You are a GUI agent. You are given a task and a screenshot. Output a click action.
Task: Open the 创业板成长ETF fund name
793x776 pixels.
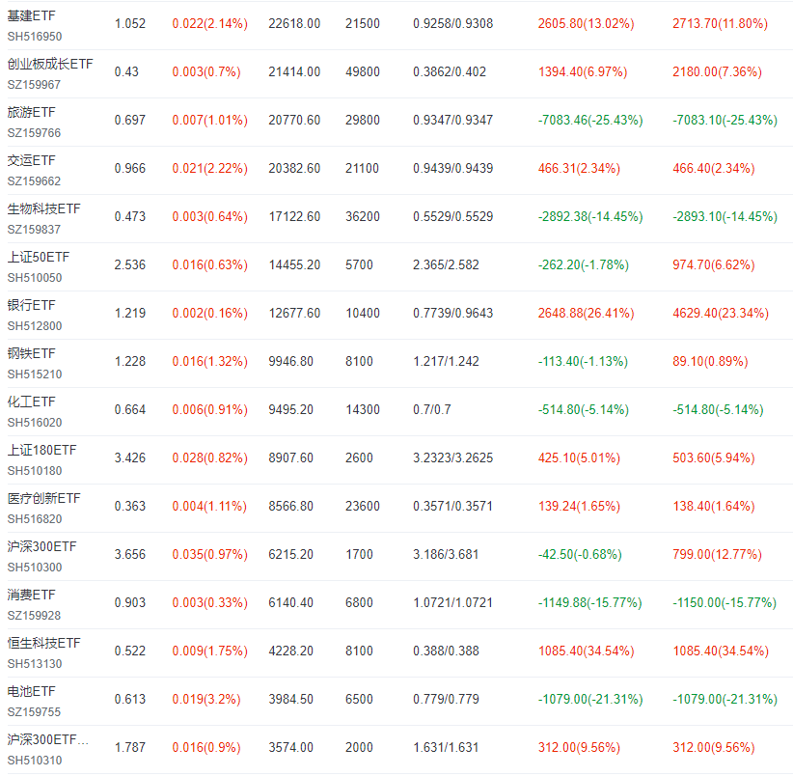pos(50,65)
